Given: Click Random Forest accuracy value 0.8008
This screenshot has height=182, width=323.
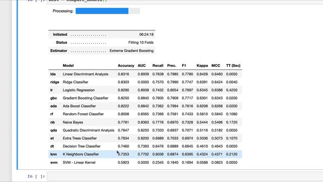Looking at the screenshot, I should click(x=123, y=114).
